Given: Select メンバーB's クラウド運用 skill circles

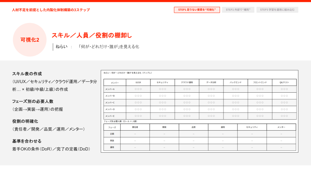Looking at the screenshot, I should pos(187,96).
